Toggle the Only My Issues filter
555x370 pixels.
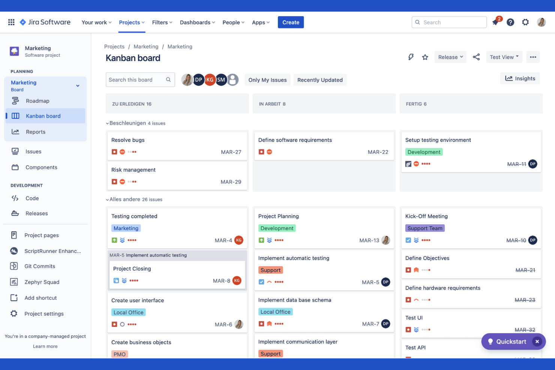tap(267, 80)
